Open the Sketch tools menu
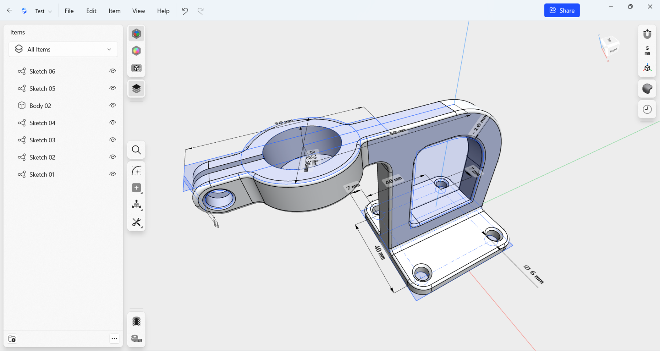Viewport: 660px width, 351px height. click(136, 171)
